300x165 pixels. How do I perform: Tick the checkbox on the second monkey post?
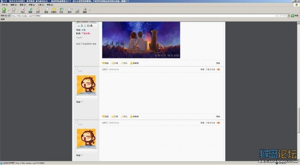(76, 122)
